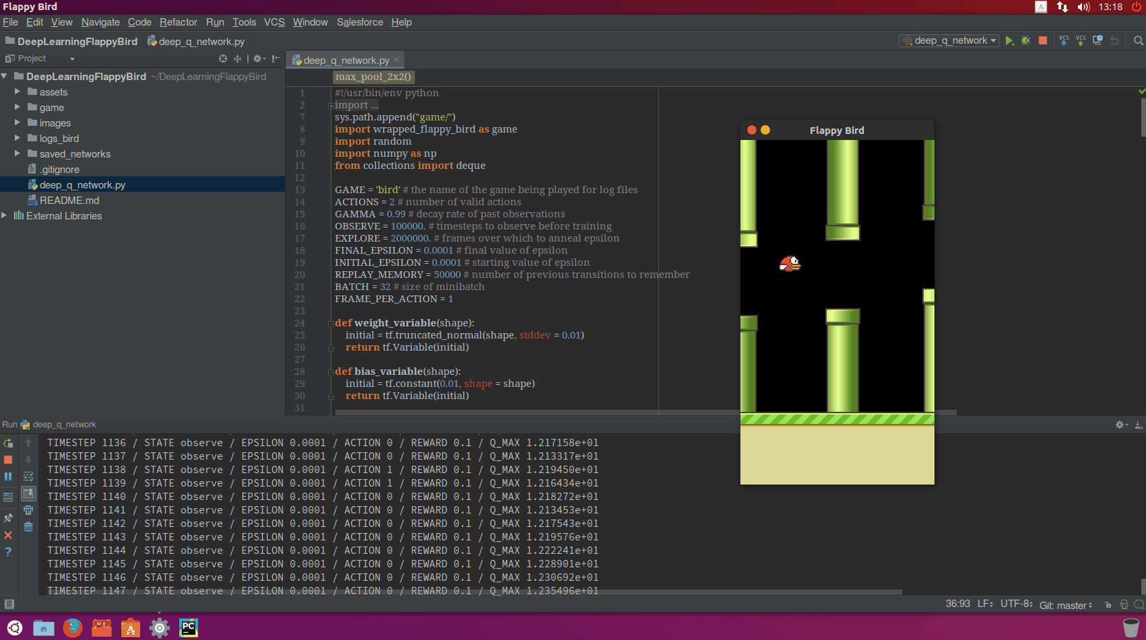The width and height of the screenshot is (1146, 640).
Task: Expand the logs_bird folder
Action: pyautogui.click(x=18, y=137)
